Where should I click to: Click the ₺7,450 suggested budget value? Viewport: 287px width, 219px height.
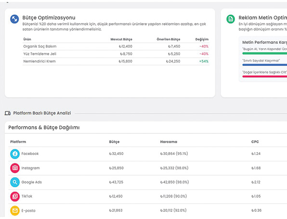pyautogui.click(x=174, y=47)
